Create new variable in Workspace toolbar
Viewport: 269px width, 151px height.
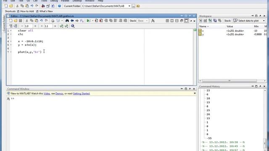click(x=200, y=21)
